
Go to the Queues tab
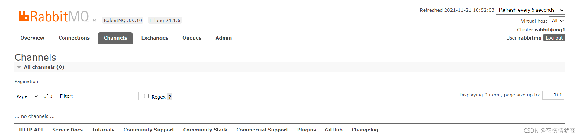pos(192,38)
